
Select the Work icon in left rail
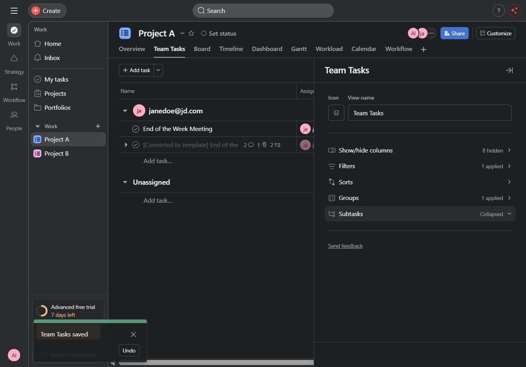(14, 30)
